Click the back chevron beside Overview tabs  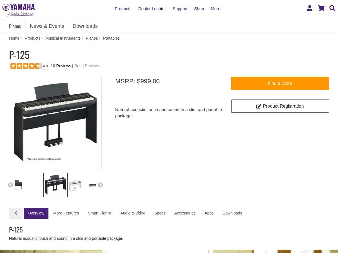(16, 213)
